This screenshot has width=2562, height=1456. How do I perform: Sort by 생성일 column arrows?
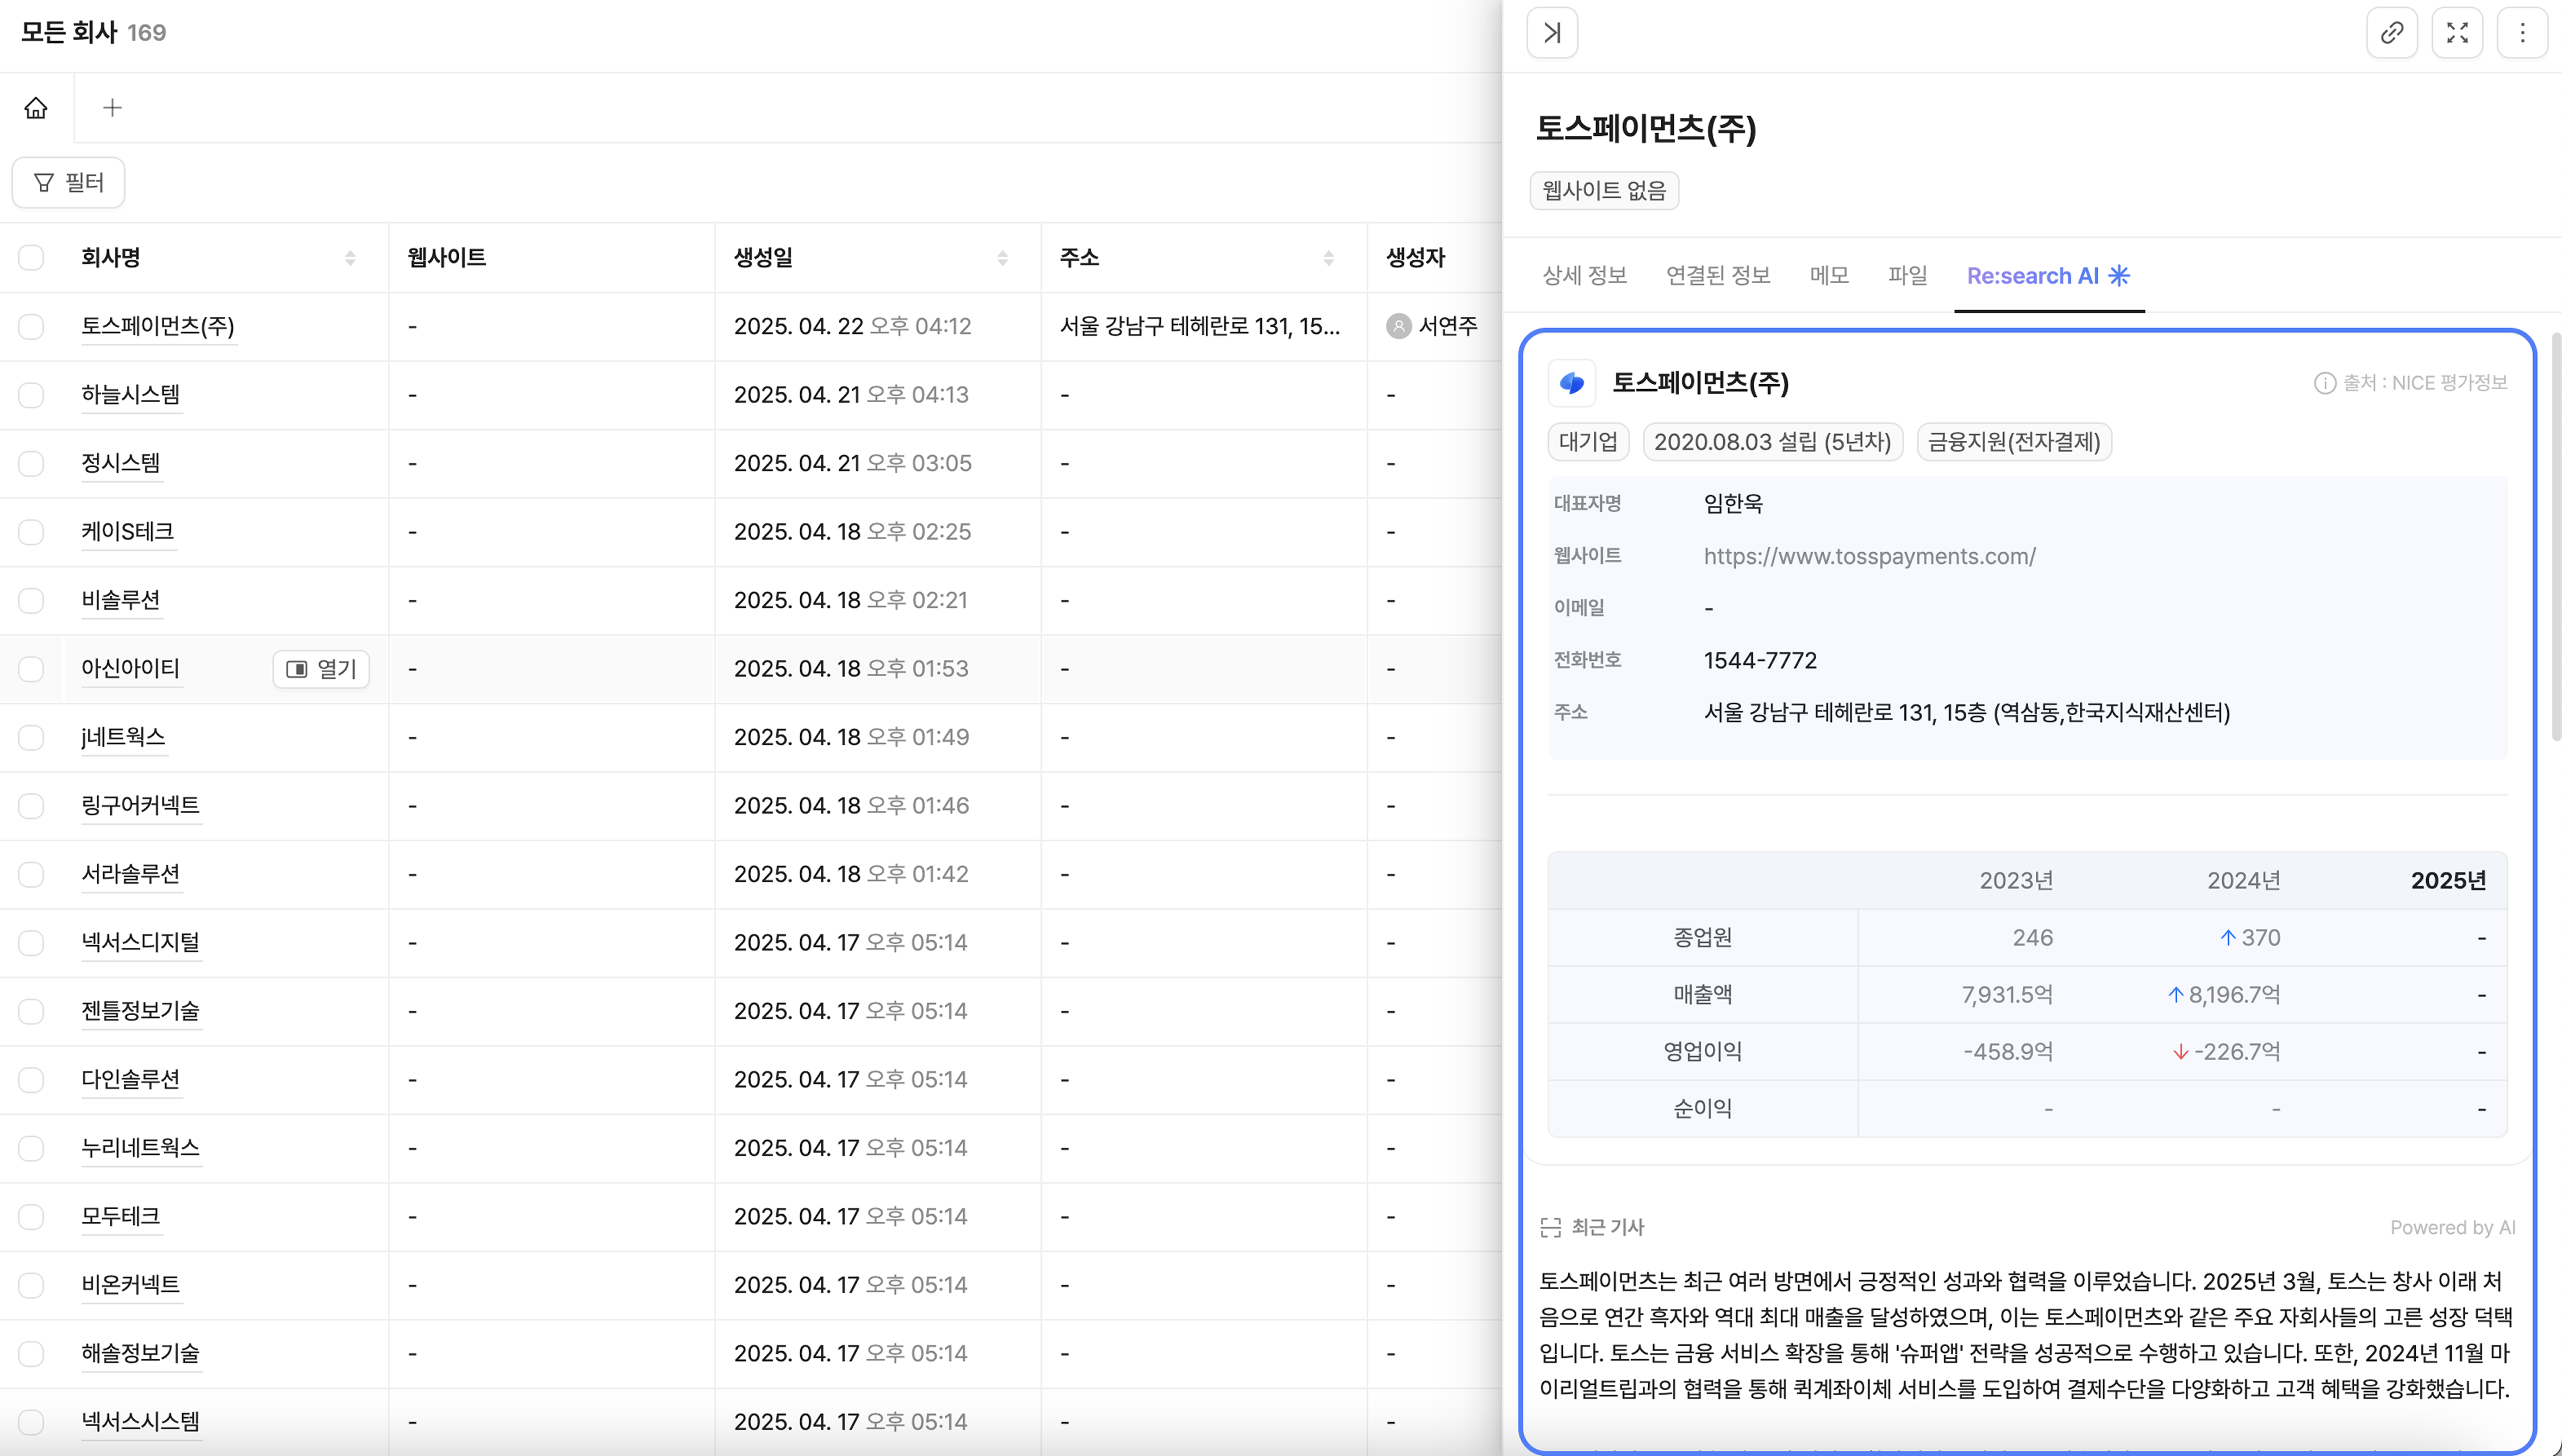pyautogui.click(x=1002, y=258)
